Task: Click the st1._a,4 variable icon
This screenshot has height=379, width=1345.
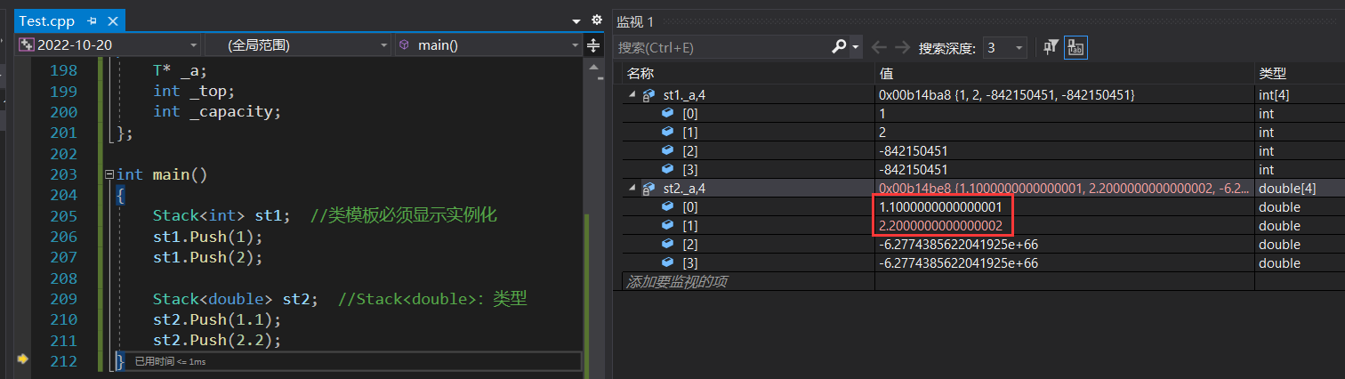Action: point(648,94)
